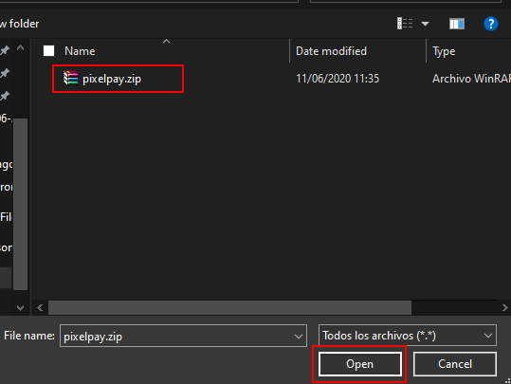Click into the File name text field
Viewport: 511px width, 384px height.
click(176, 336)
